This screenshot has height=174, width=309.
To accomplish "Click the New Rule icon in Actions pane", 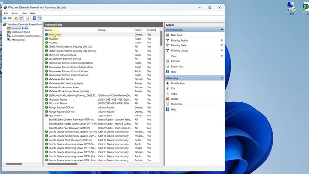I will tap(168, 35).
